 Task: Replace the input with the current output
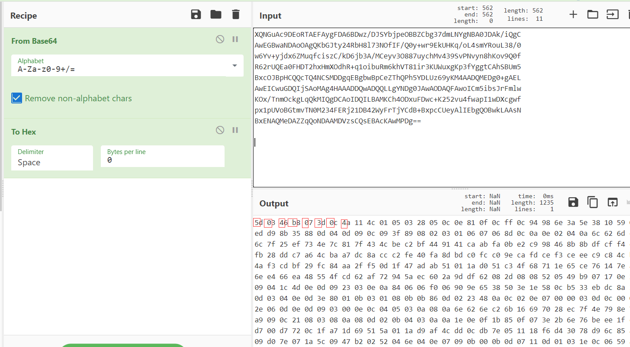pyautogui.click(x=612, y=202)
